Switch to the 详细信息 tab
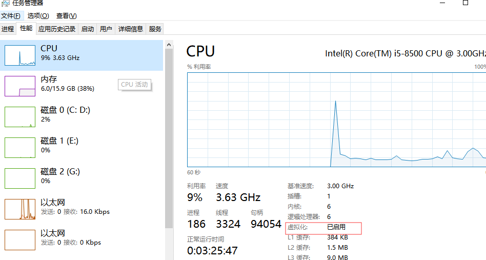 (131, 29)
